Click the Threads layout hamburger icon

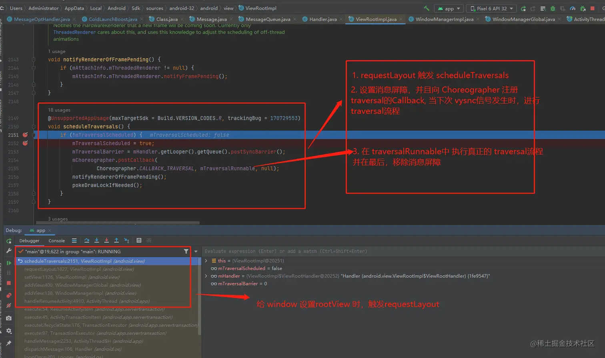point(74,241)
